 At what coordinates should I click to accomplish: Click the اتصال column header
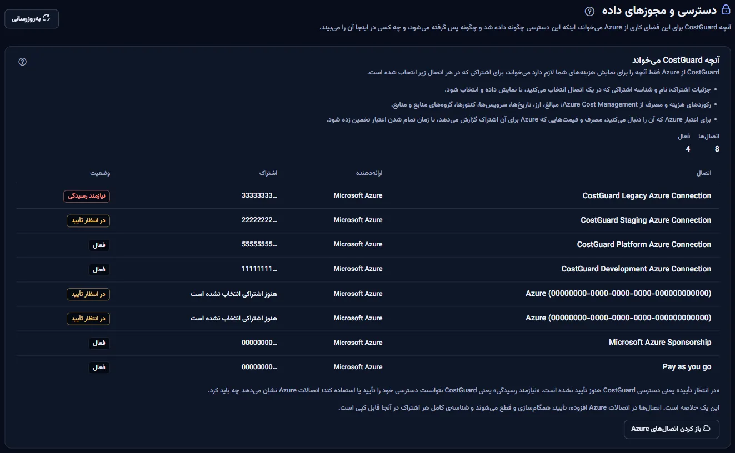click(x=704, y=173)
